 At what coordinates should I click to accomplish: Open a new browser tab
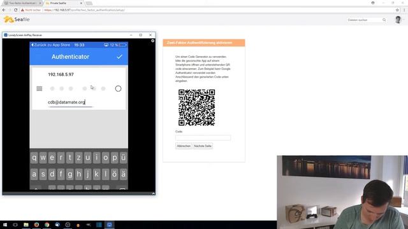89,3
